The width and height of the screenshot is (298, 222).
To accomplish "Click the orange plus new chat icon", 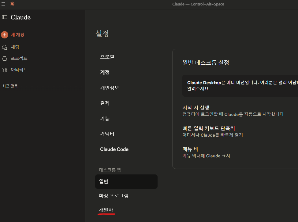I will (5, 35).
